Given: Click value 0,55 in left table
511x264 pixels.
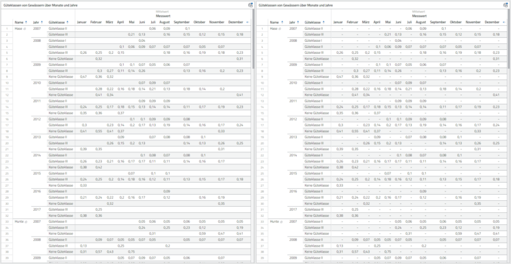Looking at the screenshot, I should click(98, 131).
